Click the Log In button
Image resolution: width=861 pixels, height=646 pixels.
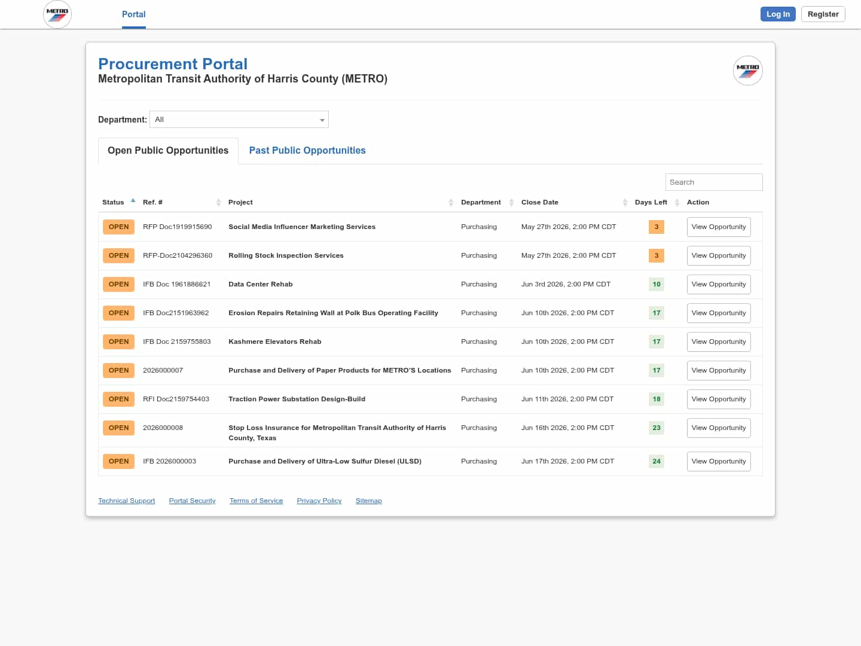[778, 14]
